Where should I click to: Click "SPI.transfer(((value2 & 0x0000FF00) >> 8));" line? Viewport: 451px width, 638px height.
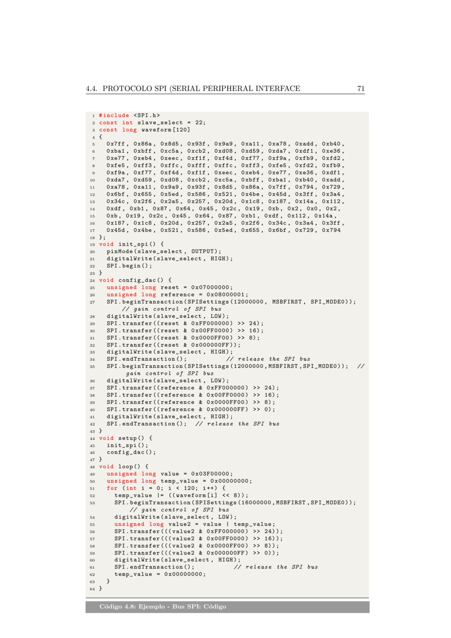(197, 546)
